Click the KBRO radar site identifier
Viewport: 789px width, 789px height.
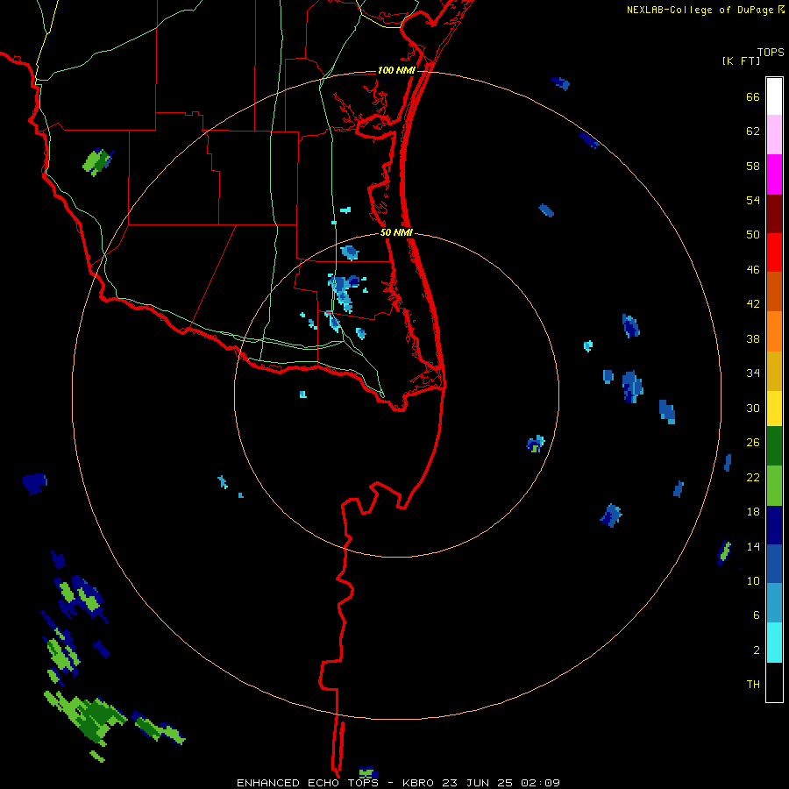(x=419, y=783)
